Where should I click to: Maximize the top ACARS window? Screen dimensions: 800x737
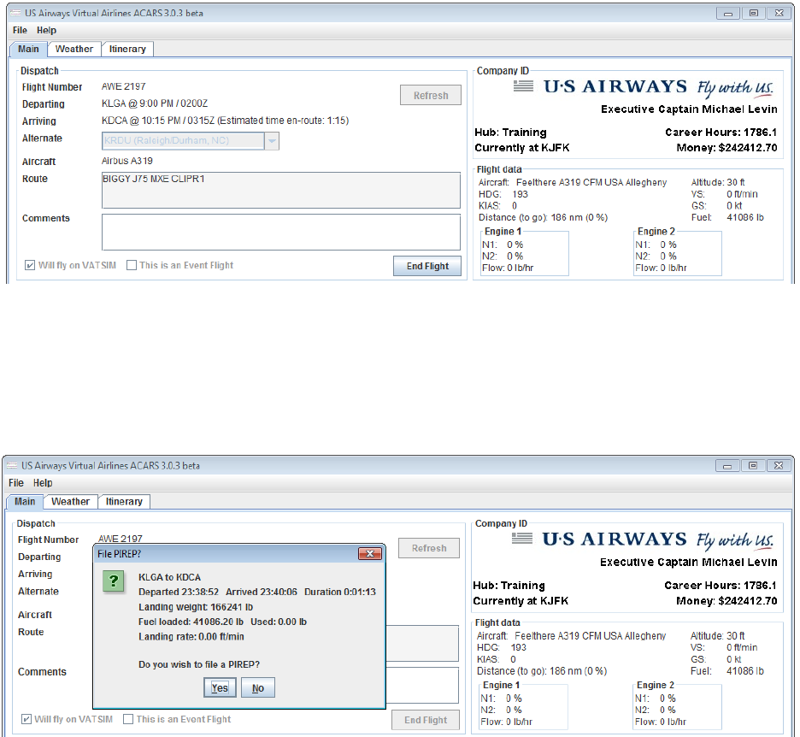pos(754,14)
